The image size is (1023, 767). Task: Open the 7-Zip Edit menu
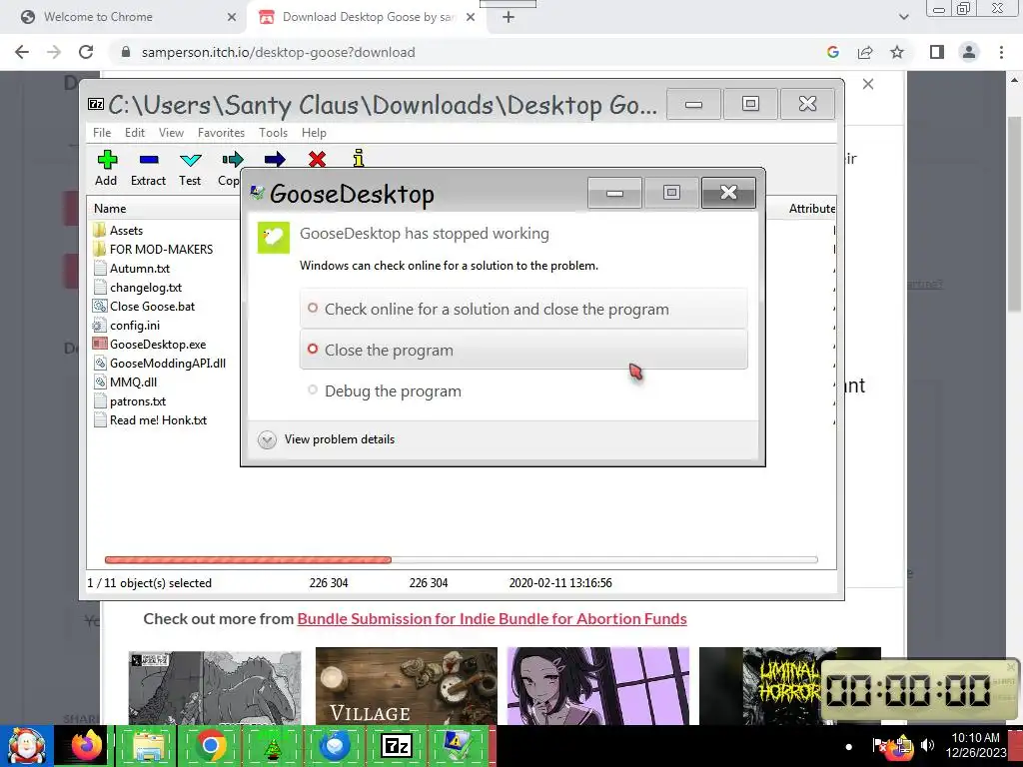click(135, 133)
